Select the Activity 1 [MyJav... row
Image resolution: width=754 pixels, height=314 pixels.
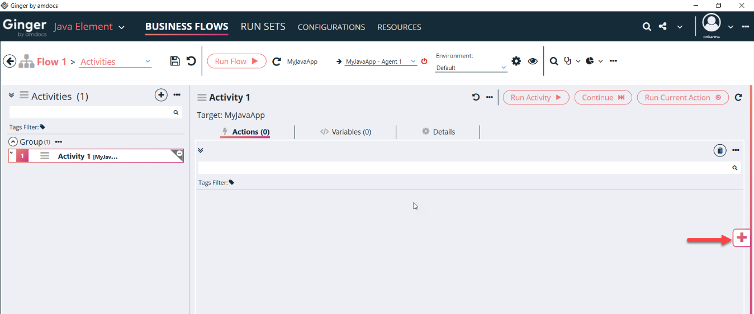coord(96,156)
